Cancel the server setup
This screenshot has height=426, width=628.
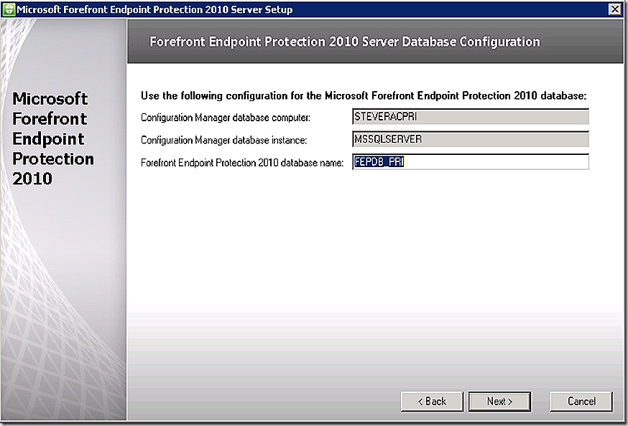581,401
